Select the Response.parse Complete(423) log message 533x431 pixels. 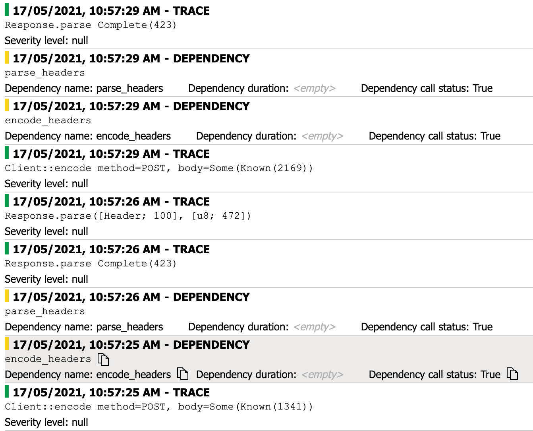pyautogui.click(x=90, y=25)
